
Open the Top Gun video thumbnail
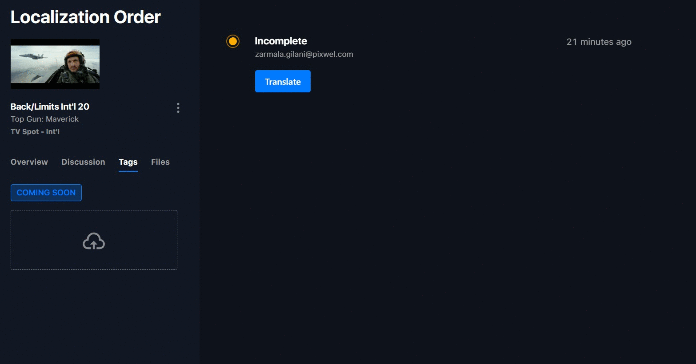coord(55,64)
